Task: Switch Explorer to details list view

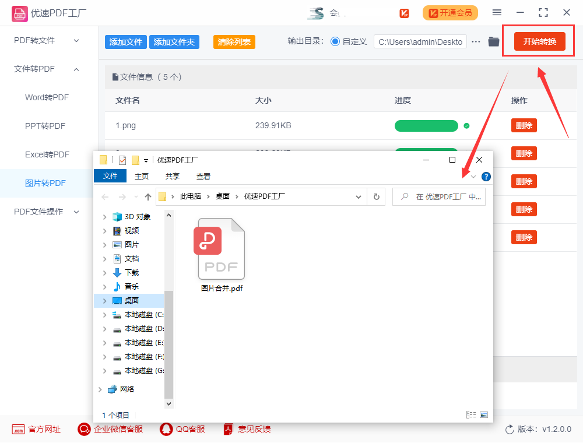Action: click(471, 415)
